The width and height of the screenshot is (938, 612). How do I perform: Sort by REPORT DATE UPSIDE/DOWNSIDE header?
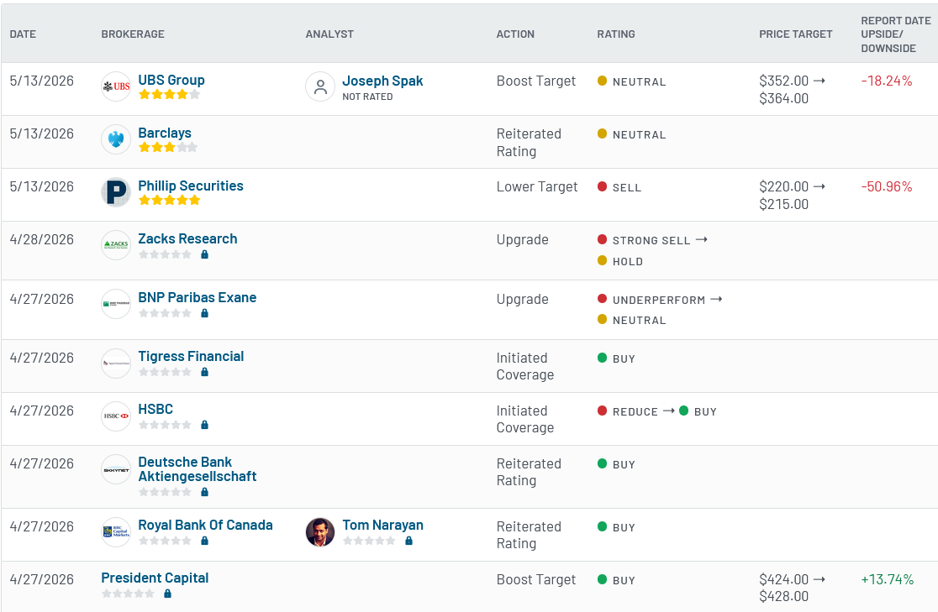[x=895, y=34]
